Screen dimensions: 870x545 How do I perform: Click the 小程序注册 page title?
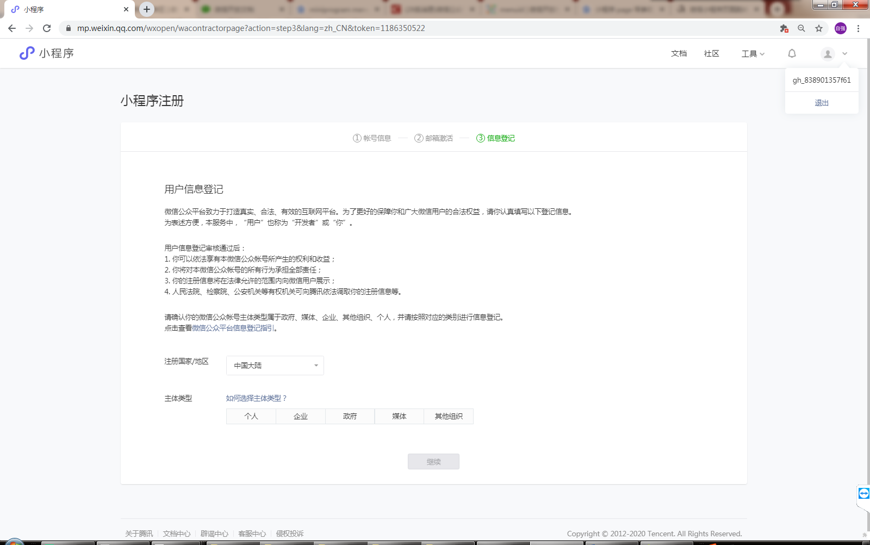point(152,101)
